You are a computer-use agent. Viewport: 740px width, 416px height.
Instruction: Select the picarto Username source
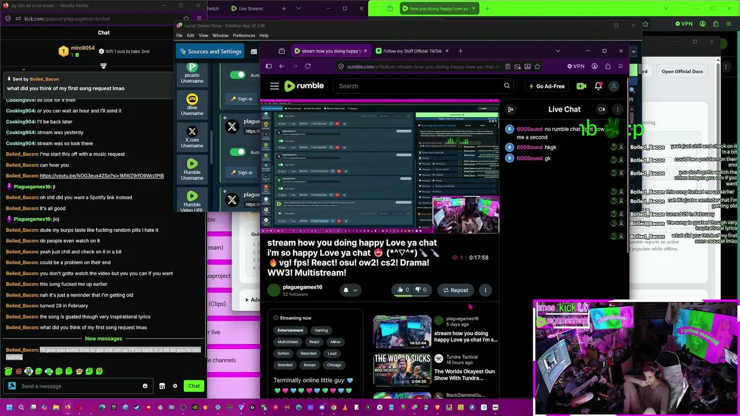pos(192,75)
